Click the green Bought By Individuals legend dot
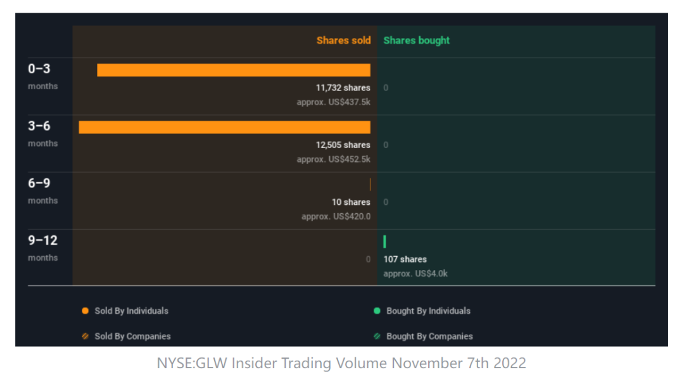The image size is (684, 377). (x=377, y=311)
